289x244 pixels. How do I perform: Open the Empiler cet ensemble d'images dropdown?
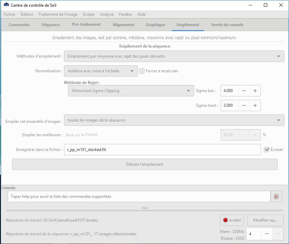[174, 120]
